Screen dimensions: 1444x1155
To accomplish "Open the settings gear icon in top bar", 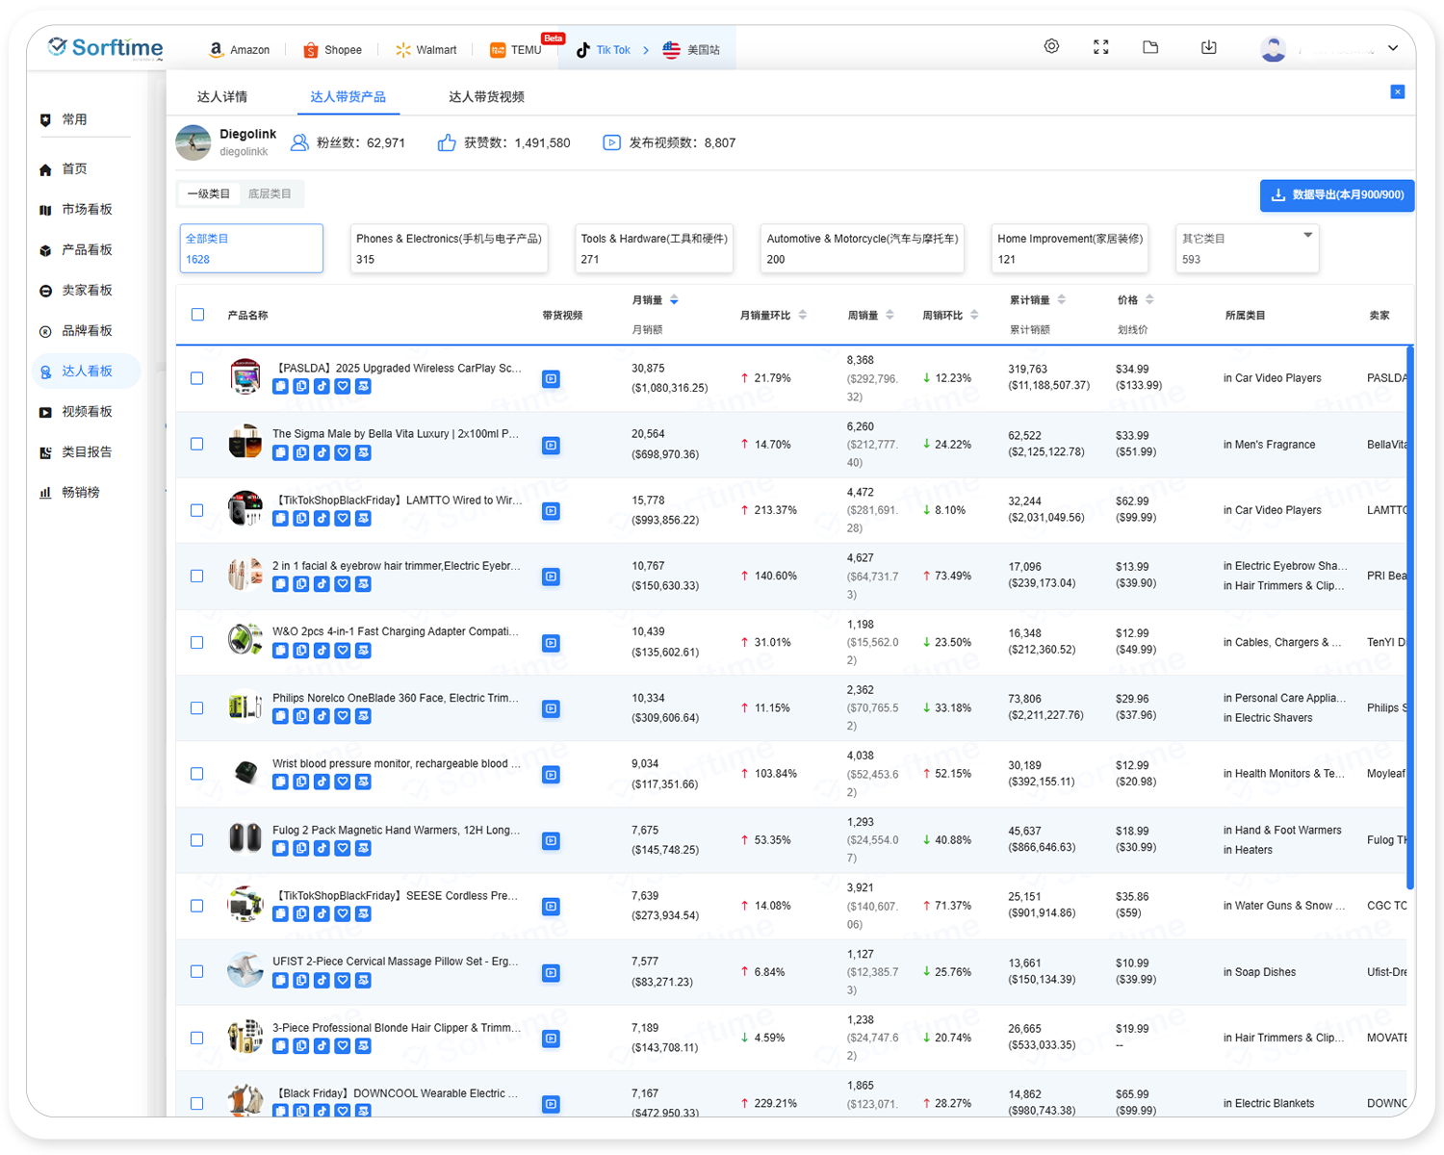I will point(1051,46).
